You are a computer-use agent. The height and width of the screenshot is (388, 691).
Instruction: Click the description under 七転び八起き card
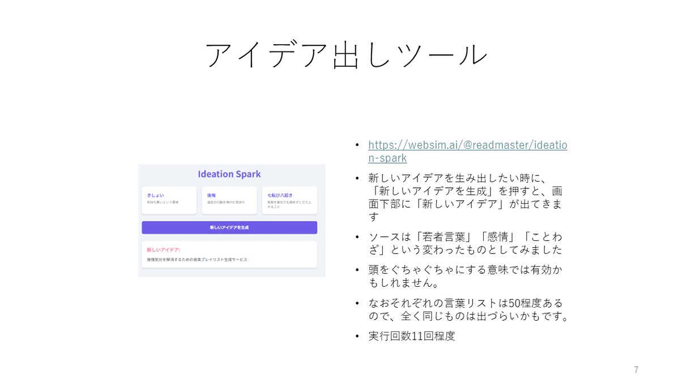[289, 204]
